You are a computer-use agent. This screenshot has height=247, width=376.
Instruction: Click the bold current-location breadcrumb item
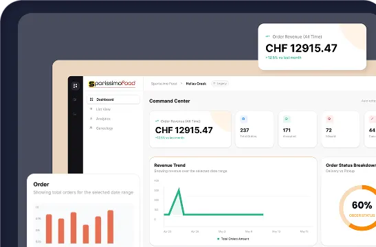[x=196, y=84]
